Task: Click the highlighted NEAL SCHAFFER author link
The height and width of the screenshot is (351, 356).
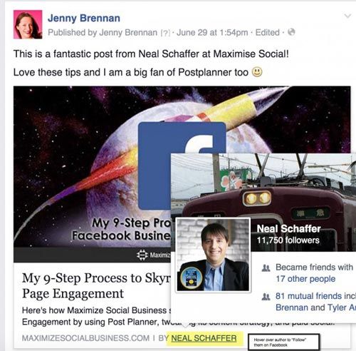Action: (204, 338)
